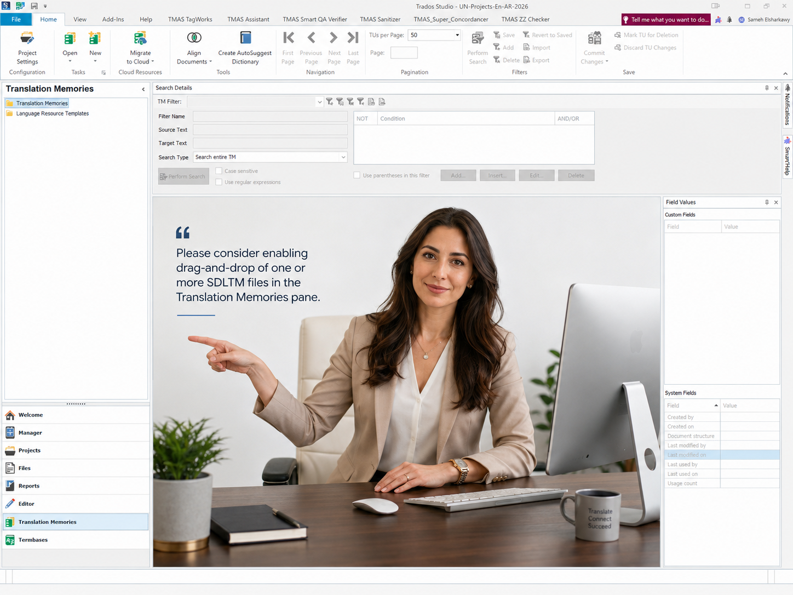Open the Manager view in the sidebar
The width and height of the screenshot is (793, 595).
pos(76,433)
